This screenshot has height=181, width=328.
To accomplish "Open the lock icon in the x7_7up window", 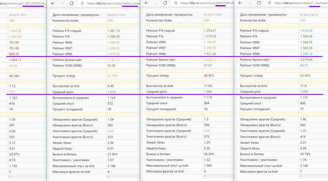I will [x=270, y=4].
